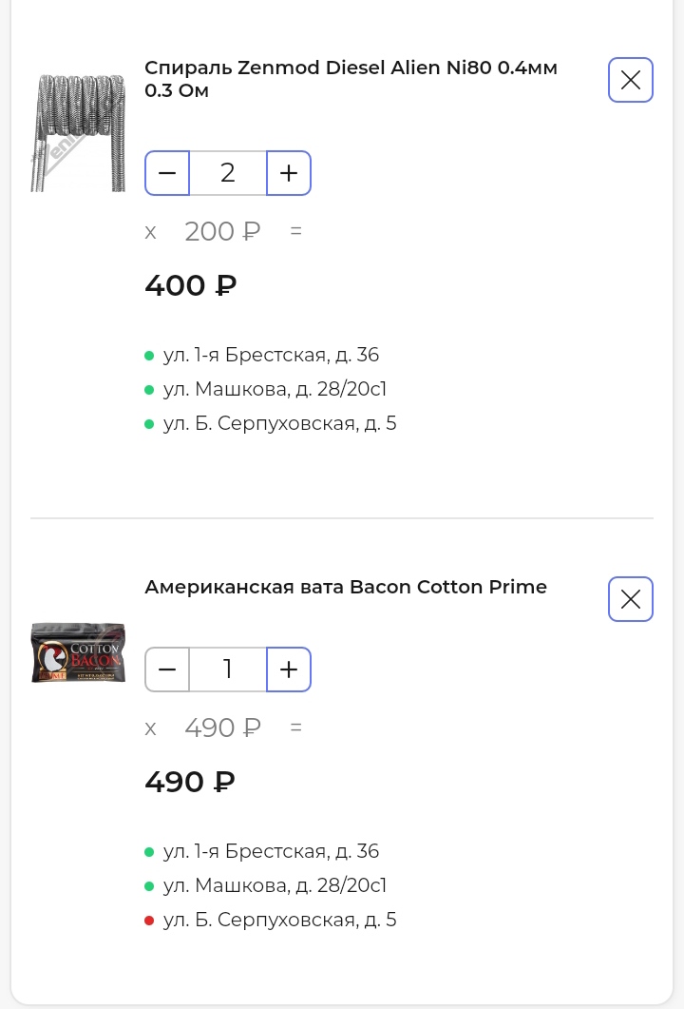Select Машкова address under Zenmod coil

pos(275,389)
